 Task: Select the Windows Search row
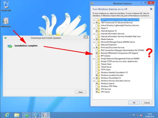(x=108, y=83)
